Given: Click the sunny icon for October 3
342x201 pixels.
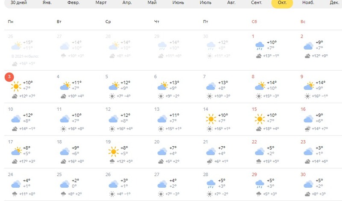Looking at the screenshot, I should click(16, 86).
